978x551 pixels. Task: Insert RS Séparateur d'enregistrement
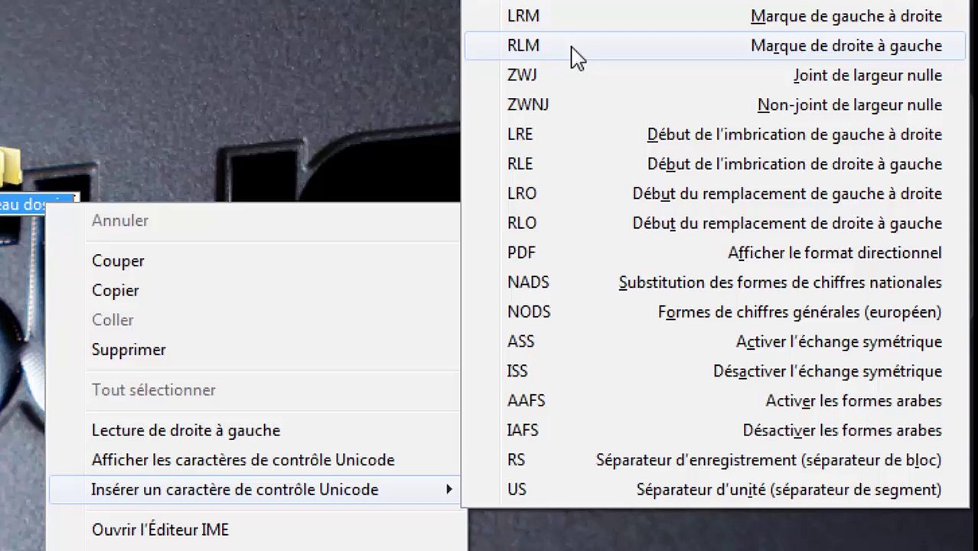click(x=715, y=460)
